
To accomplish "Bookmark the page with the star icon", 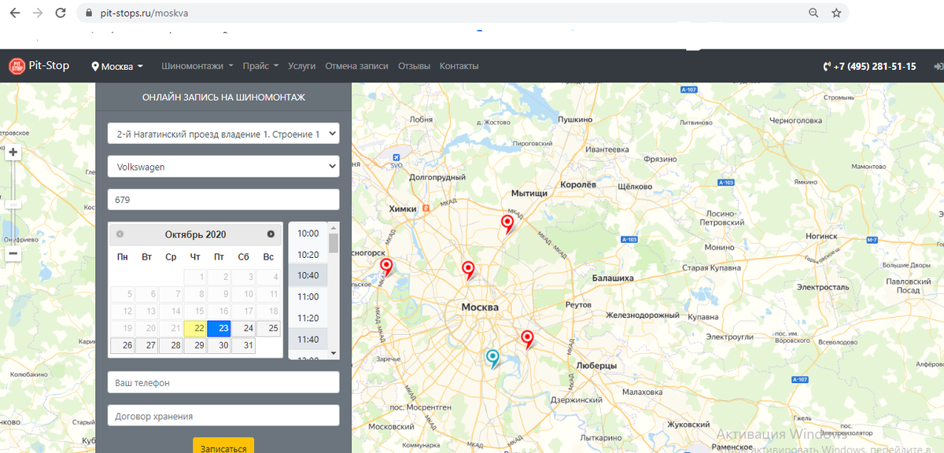I will coord(836,13).
